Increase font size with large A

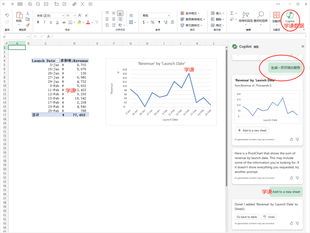click(80, 15)
